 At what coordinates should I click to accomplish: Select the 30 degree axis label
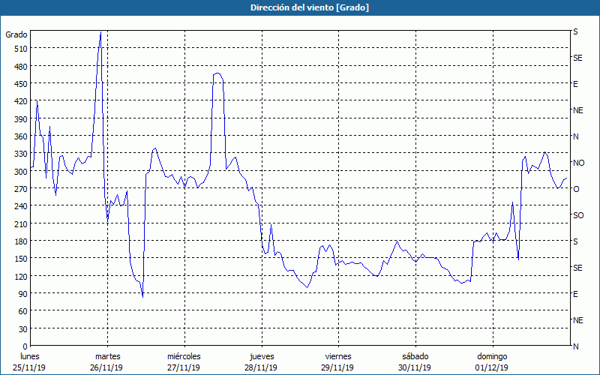pos(23,329)
